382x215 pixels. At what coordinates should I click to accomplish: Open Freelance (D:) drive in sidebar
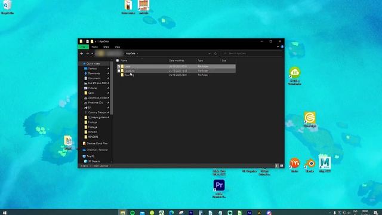tap(95, 103)
